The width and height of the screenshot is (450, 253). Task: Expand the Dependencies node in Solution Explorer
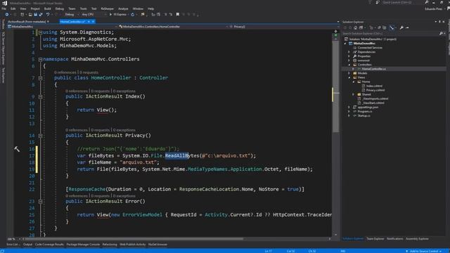point(349,52)
